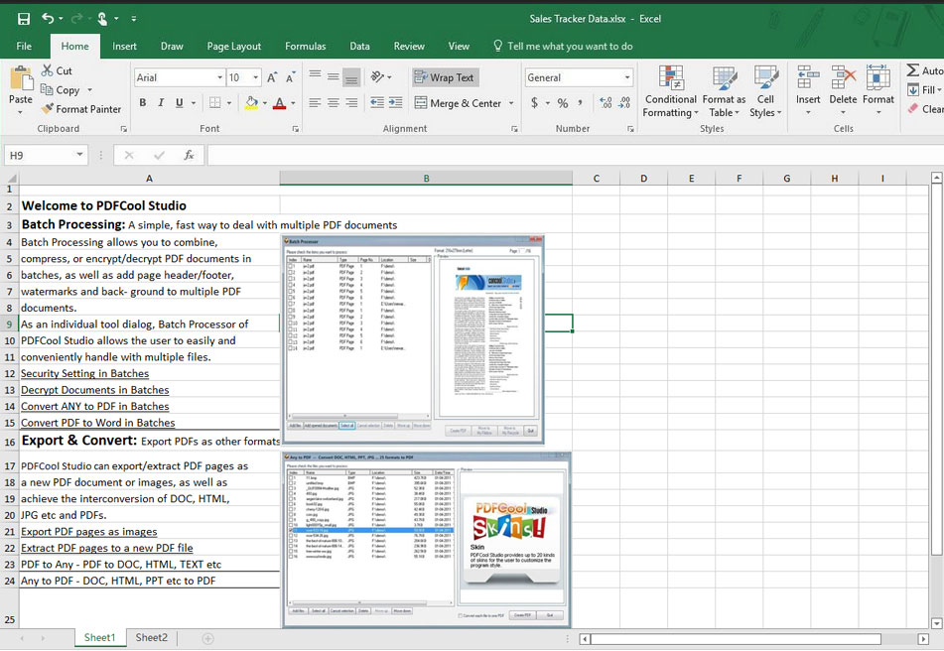This screenshot has width=944, height=651.
Task: Click the Paste clipboard icon
Action: [x=21, y=78]
